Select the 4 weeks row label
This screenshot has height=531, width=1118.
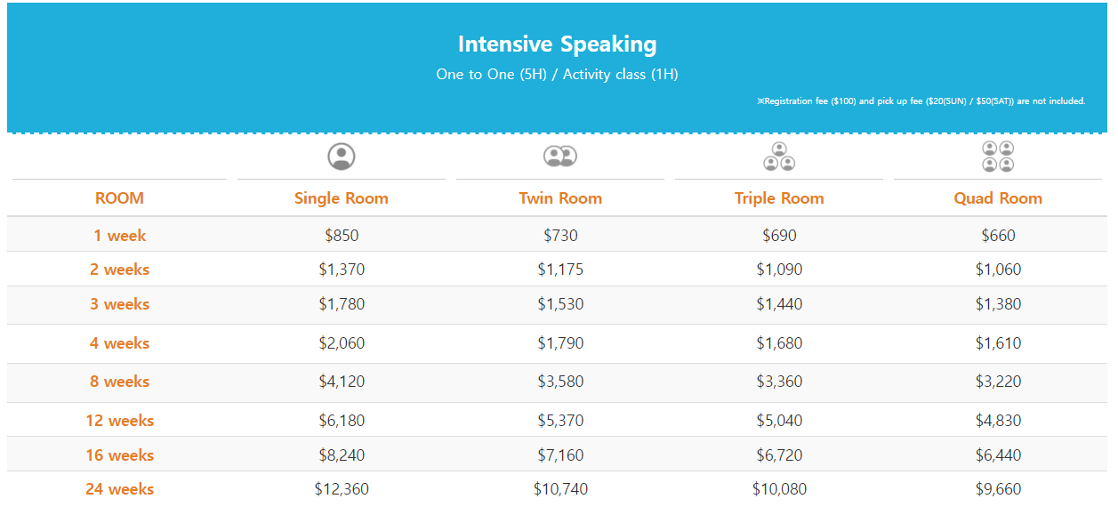pyautogui.click(x=119, y=343)
